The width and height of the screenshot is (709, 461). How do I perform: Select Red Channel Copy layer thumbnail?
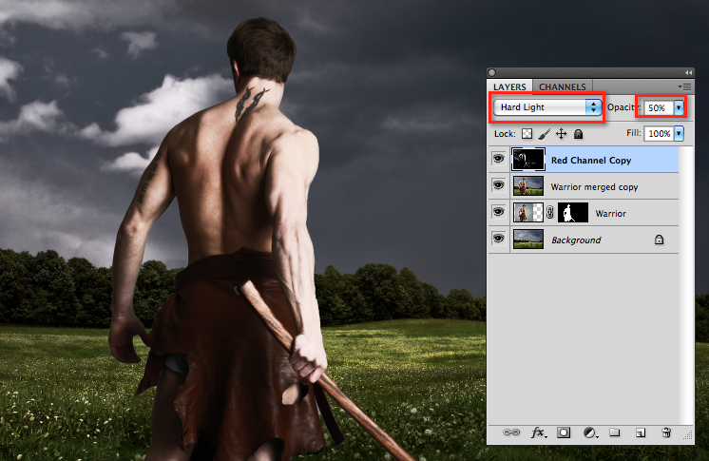[x=528, y=160]
